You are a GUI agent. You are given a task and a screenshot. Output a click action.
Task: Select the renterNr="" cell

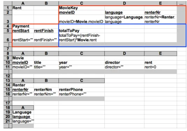point(23,94)
